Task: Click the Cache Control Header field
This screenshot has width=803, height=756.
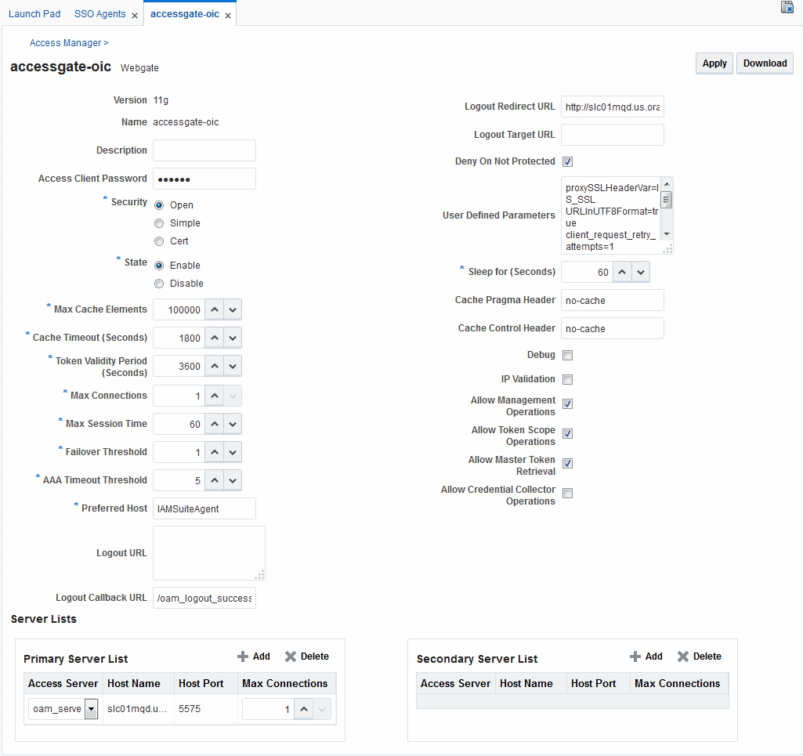Action: (x=613, y=329)
